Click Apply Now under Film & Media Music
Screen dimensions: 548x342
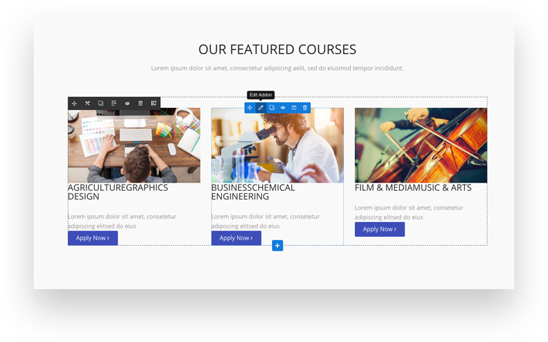[380, 229]
